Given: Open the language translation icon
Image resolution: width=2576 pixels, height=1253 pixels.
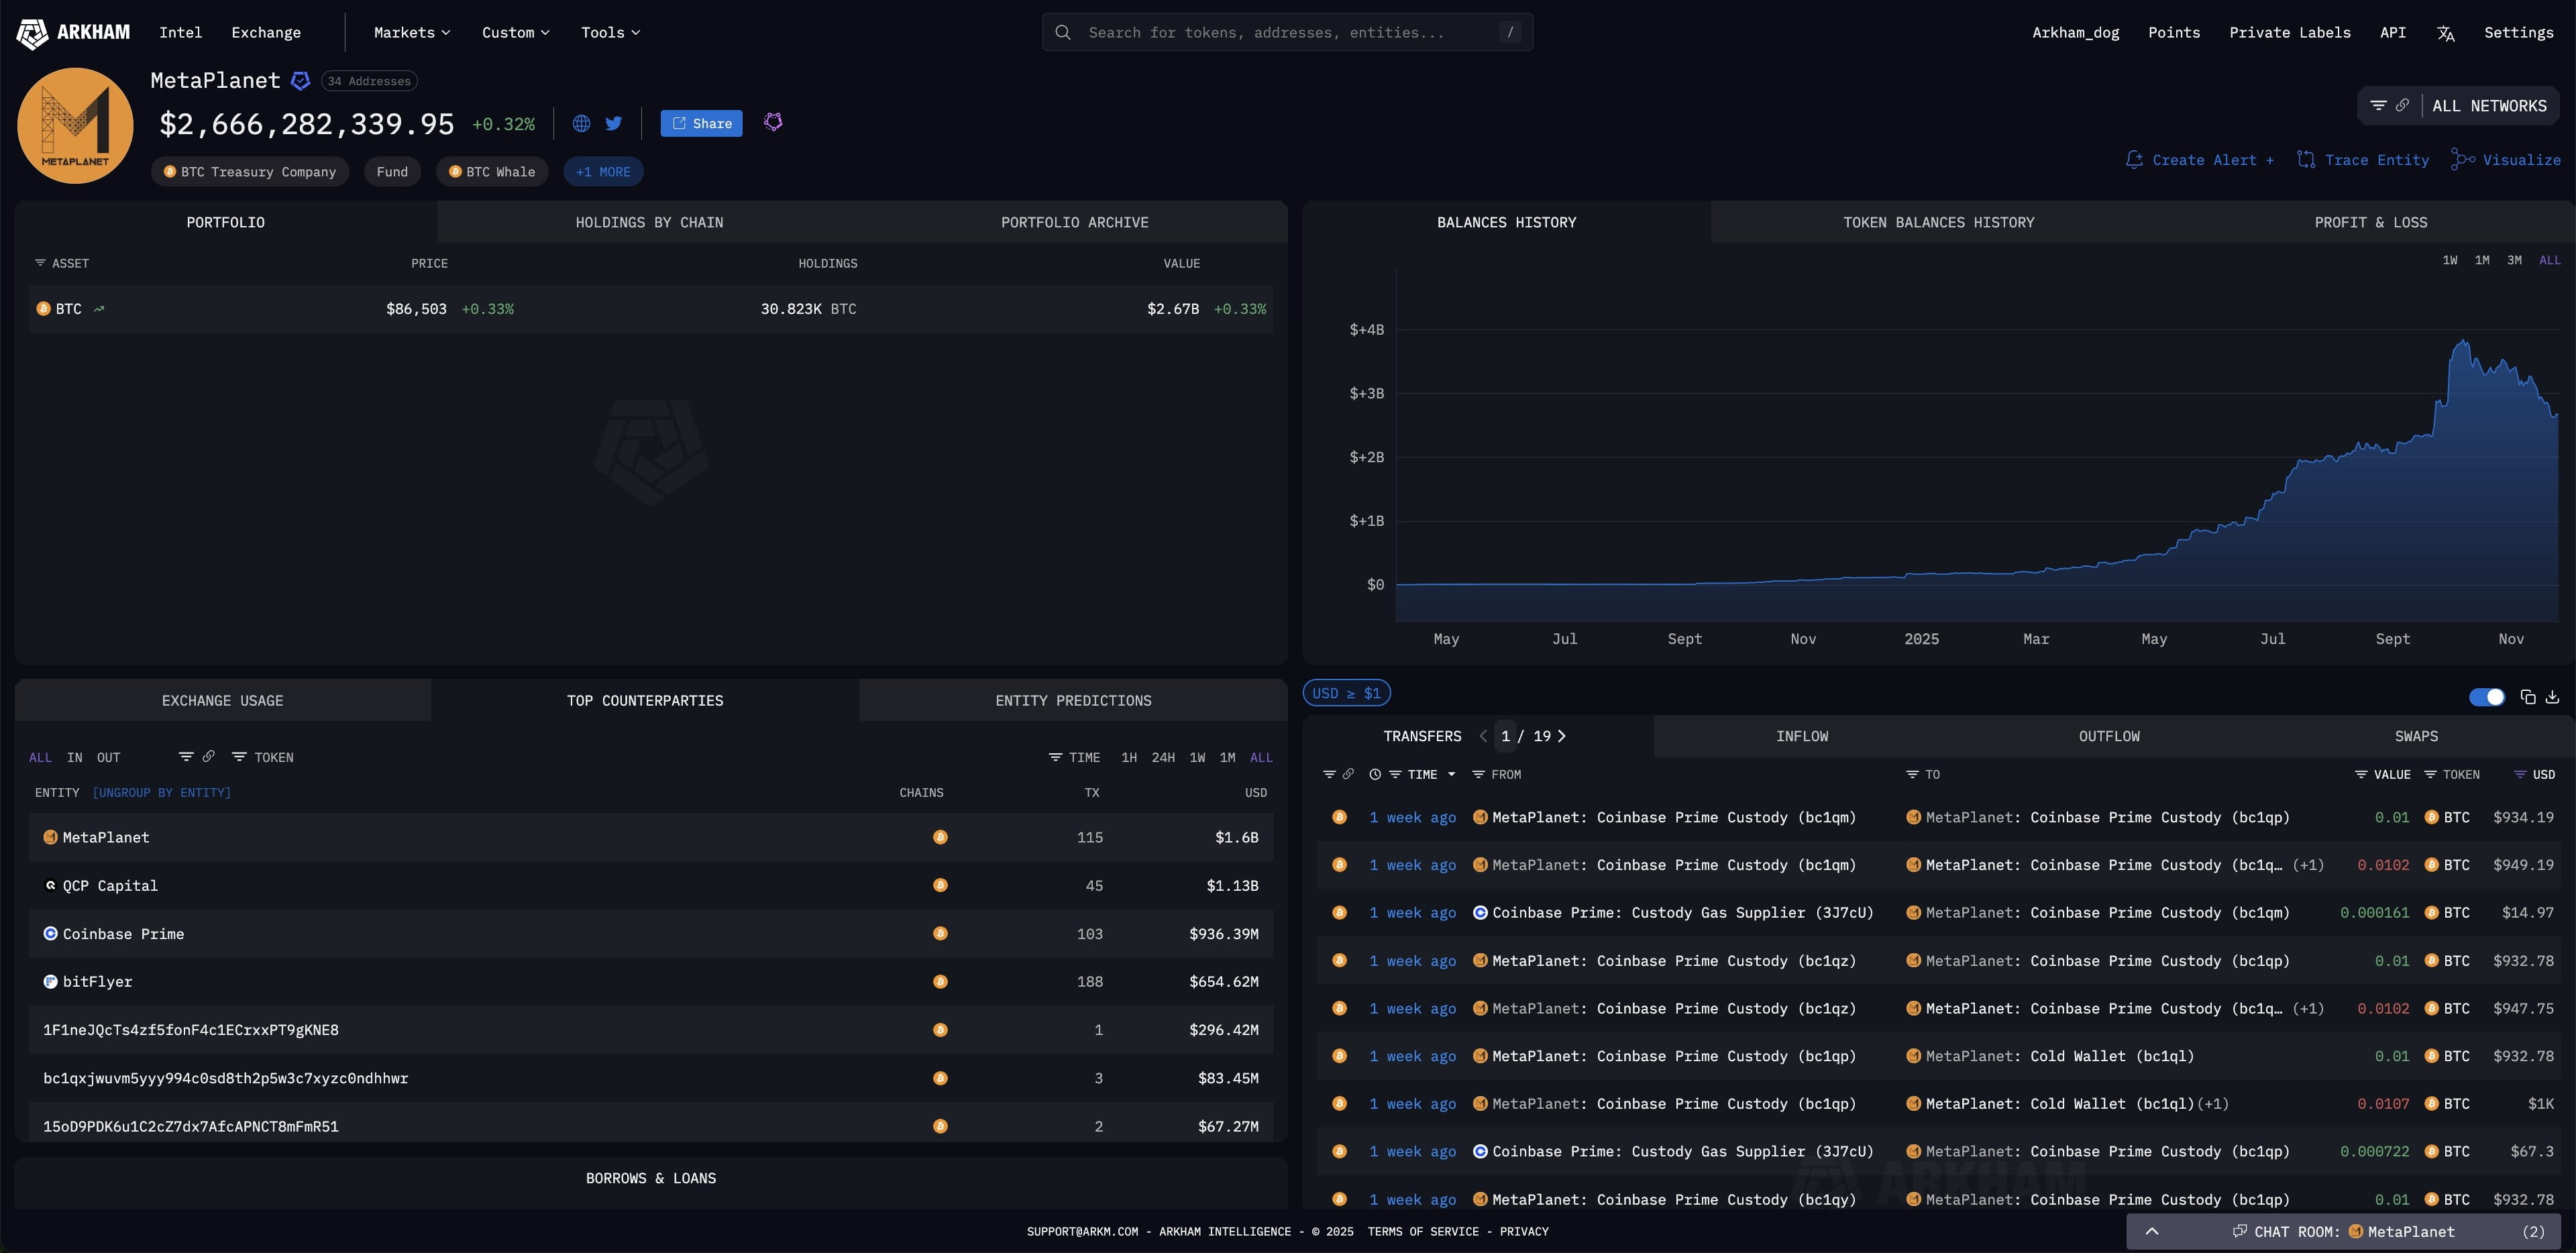Looking at the screenshot, I should point(2445,33).
